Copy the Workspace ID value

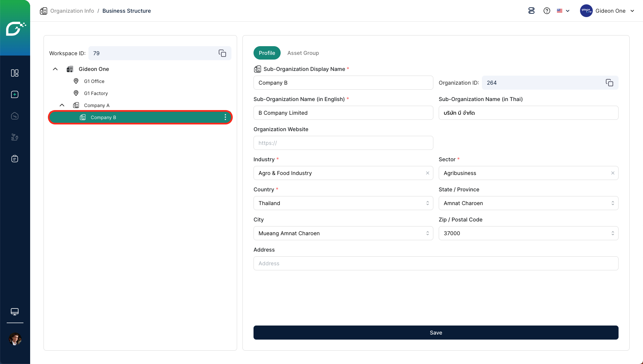pyautogui.click(x=222, y=53)
